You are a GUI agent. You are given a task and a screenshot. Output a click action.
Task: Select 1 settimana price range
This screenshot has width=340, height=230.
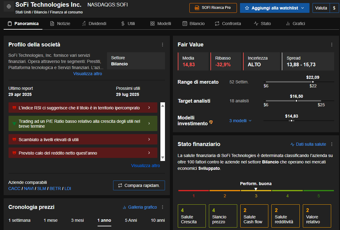click(20, 220)
